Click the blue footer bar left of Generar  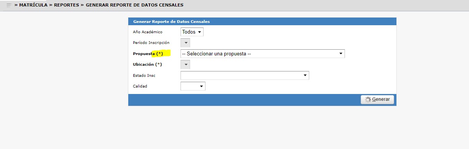(244, 100)
